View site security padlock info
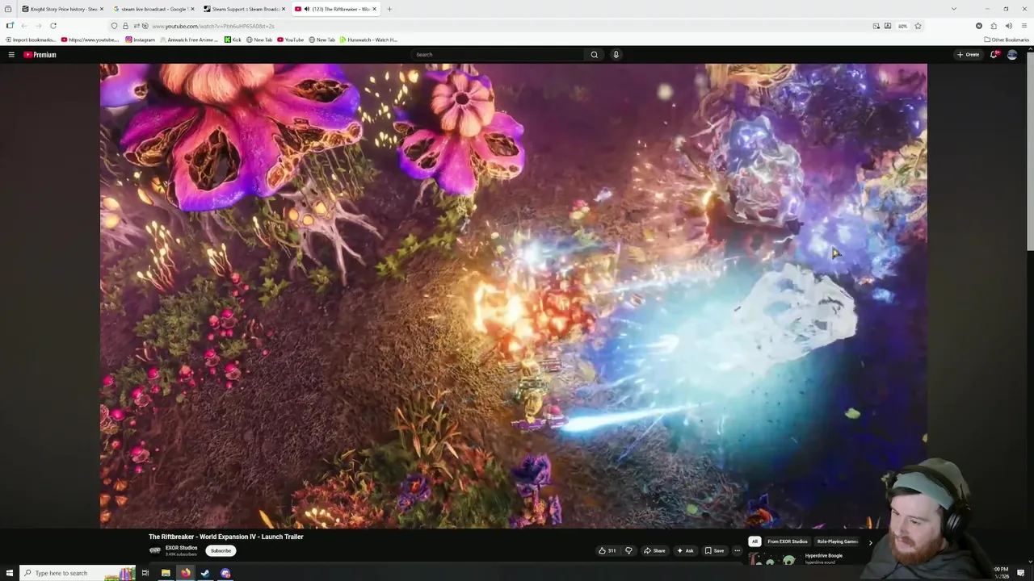Screen dimensions: 1034x581 pos(124,26)
